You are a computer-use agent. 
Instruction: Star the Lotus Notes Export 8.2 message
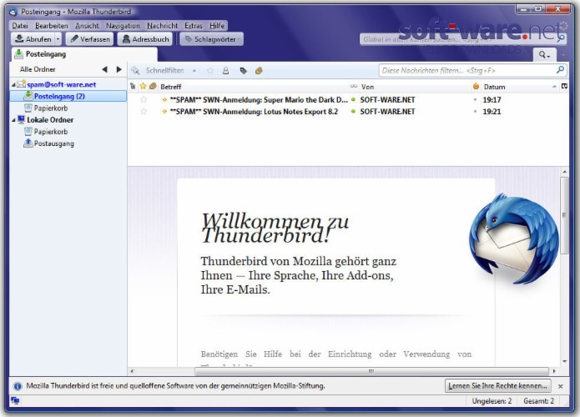[144, 112]
